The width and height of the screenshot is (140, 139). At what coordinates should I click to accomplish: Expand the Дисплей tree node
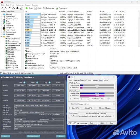point(2,14)
